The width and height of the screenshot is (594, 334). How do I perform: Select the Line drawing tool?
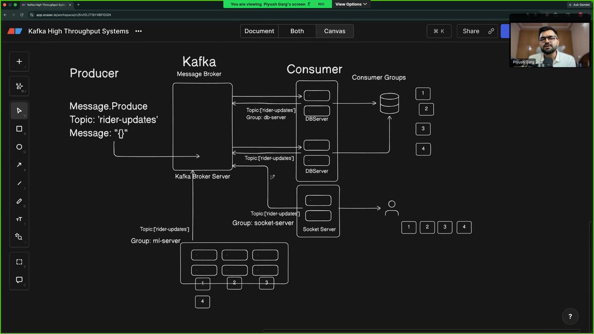pyautogui.click(x=19, y=183)
